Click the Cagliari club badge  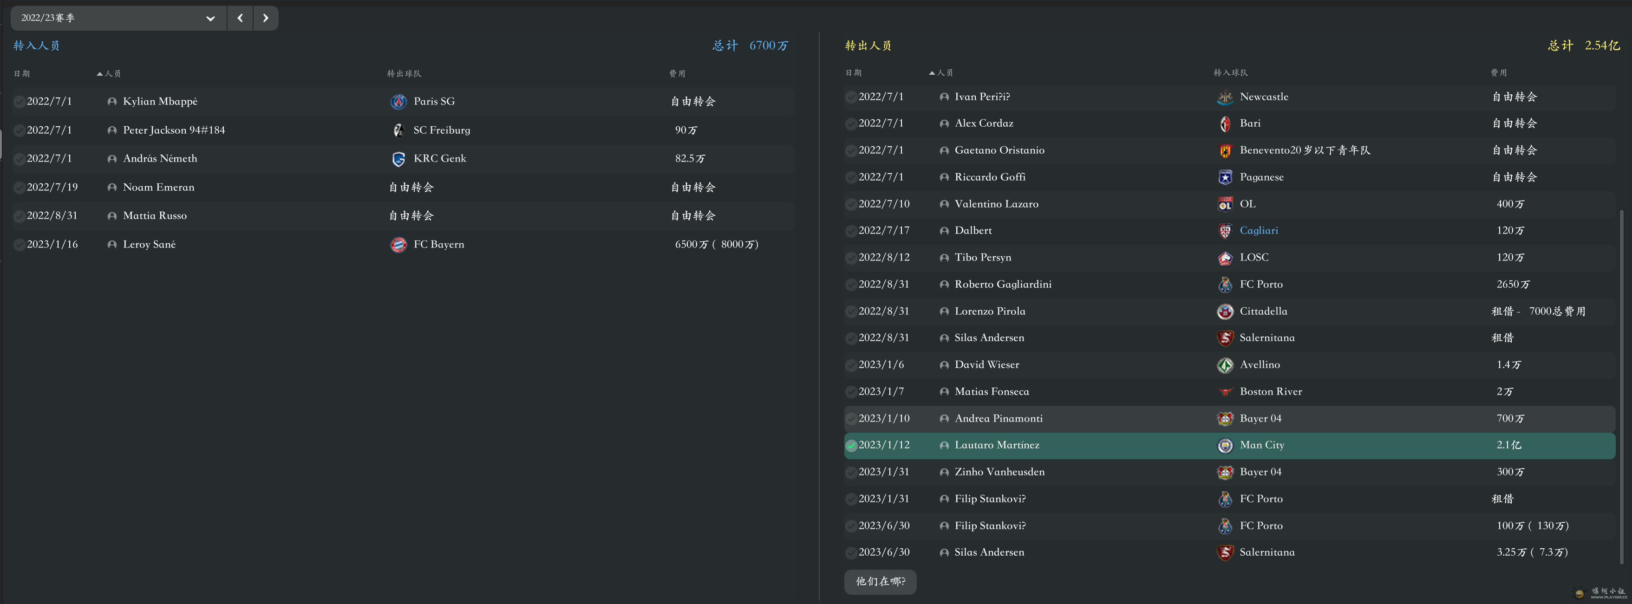(x=1225, y=231)
